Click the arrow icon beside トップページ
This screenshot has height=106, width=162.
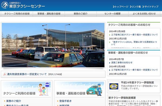point(114,7)
